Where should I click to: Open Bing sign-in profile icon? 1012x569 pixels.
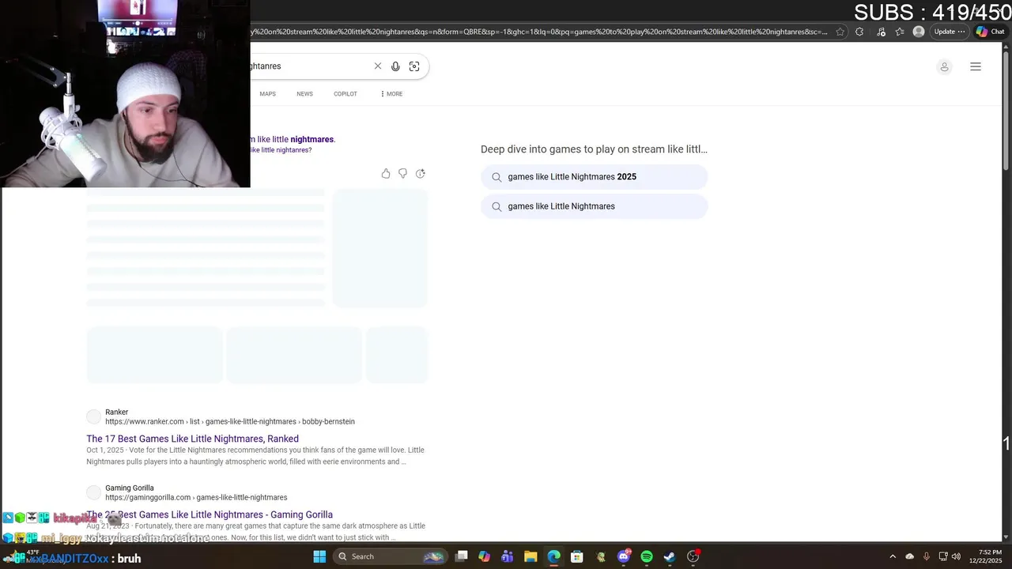[944, 67]
